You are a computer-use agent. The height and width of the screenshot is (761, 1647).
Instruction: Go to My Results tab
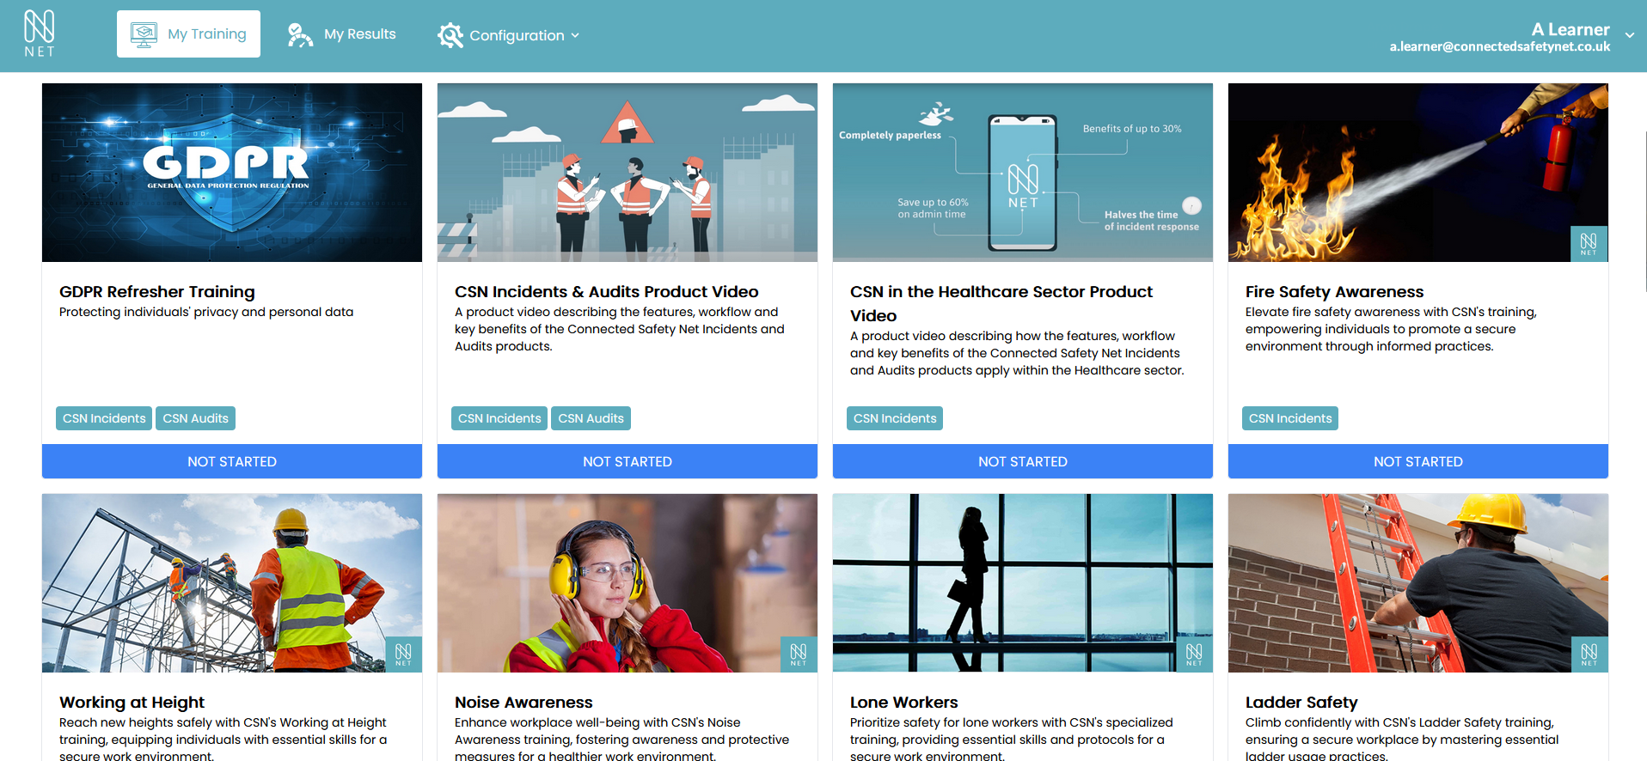[x=342, y=34]
